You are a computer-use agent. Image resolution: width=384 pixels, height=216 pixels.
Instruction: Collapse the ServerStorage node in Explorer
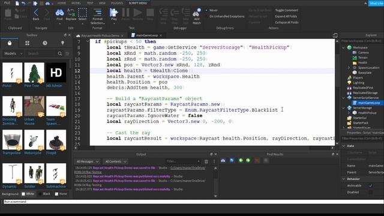pyautogui.click(x=343, y=108)
